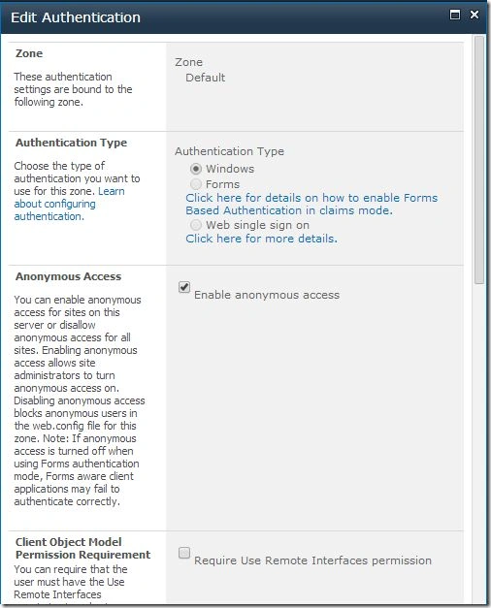The height and width of the screenshot is (608, 491).
Task: Close the Edit Authentication dialog
Action: pos(474,15)
